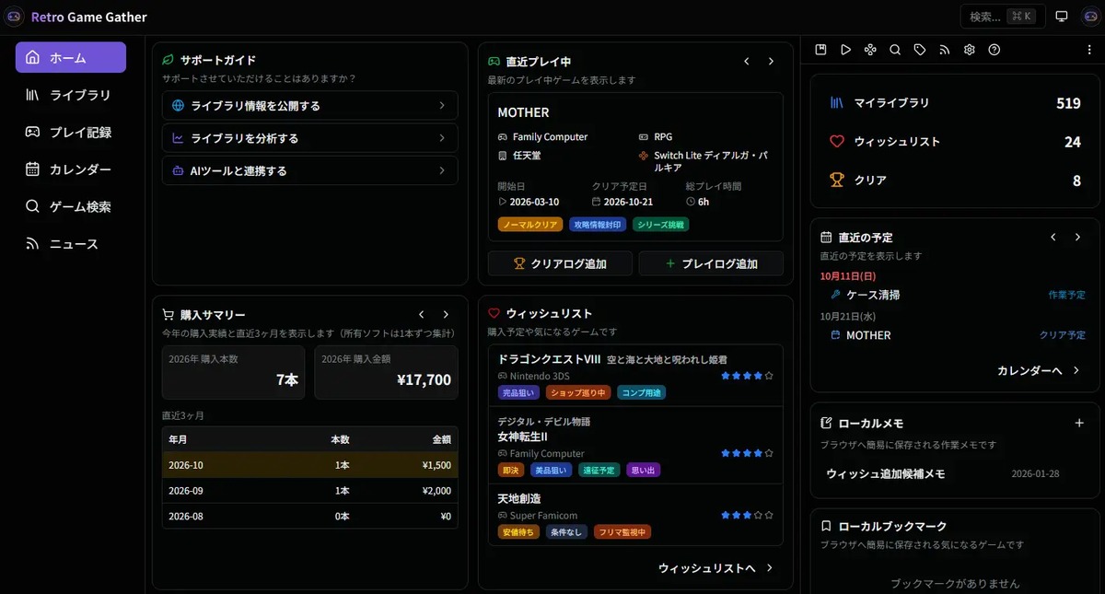Open ドラゴンクエストVIII wishlist title
The height and width of the screenshot is (594, 1105).
(x=612, y=359)
